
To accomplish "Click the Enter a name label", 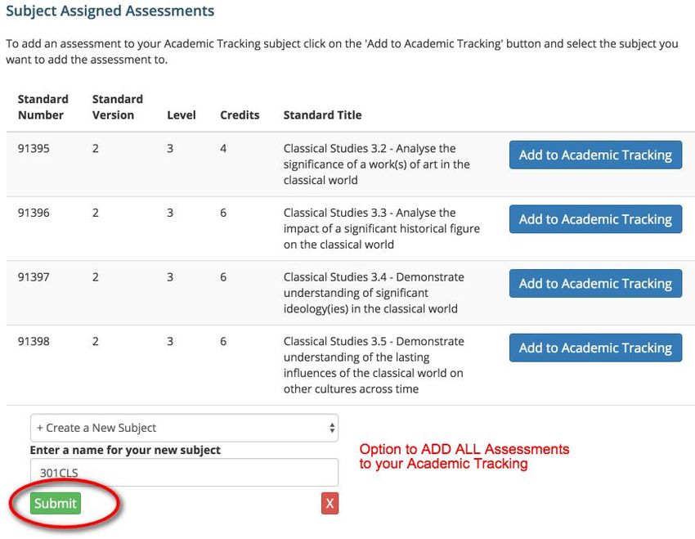I will 125,450.
